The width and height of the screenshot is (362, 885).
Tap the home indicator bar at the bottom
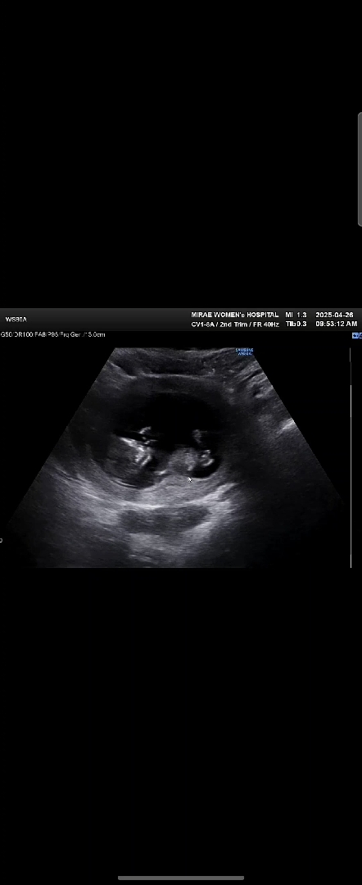pyautogui.click(x=181, y=878)
